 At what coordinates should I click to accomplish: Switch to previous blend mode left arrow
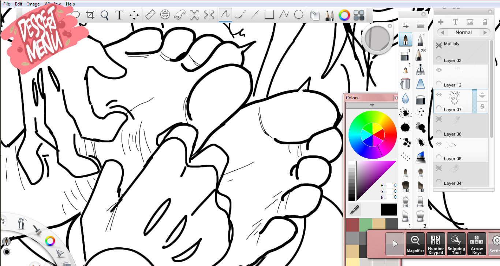442,33
